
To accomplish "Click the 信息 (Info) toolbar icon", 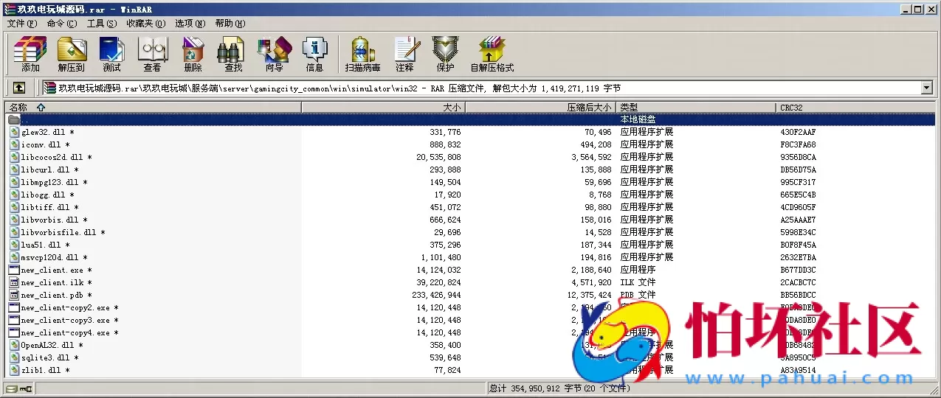I will tap(314, 55).
